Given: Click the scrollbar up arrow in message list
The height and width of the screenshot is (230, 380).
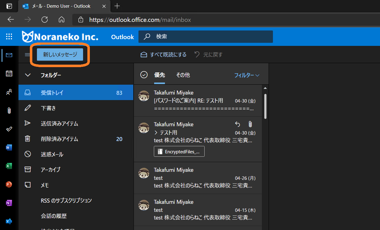Looking at the screenshot, I should point(265,88).
